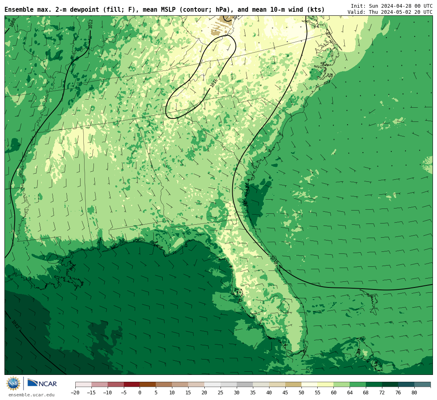Screen dimensions: 437x400
Task: Click the 0 tick label on colorbar
Action: 140,393
